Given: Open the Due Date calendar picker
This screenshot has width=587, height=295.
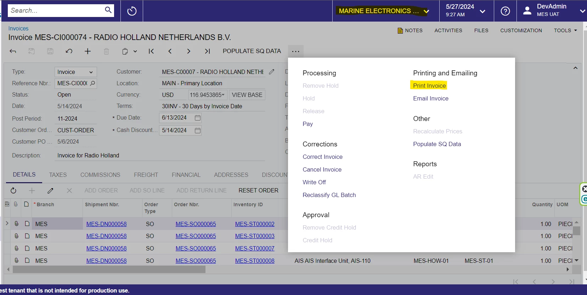Looking at the screenshot, I should (198, 118).
